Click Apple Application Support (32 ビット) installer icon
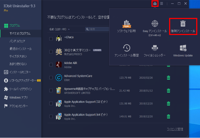This screenshot has height=138, width=200. [x=59, y=103]
